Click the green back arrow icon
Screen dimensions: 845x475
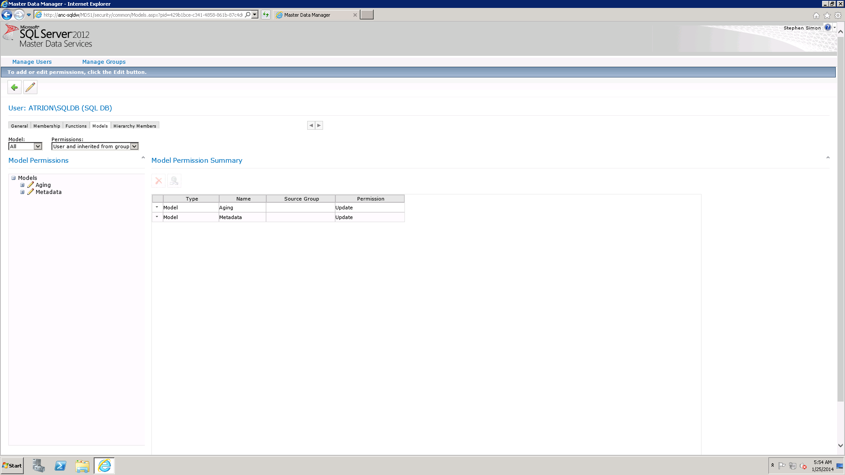click(15, 88)
